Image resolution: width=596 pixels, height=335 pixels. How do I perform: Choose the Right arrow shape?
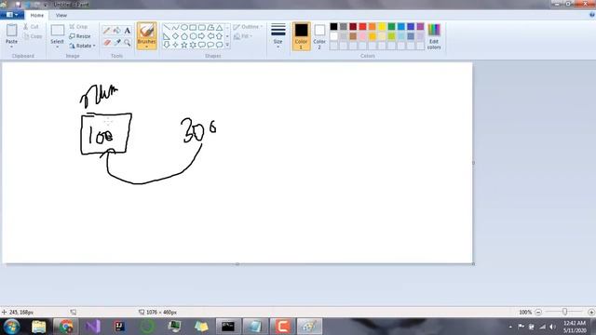pyautogui.click(x=201, y=36)
